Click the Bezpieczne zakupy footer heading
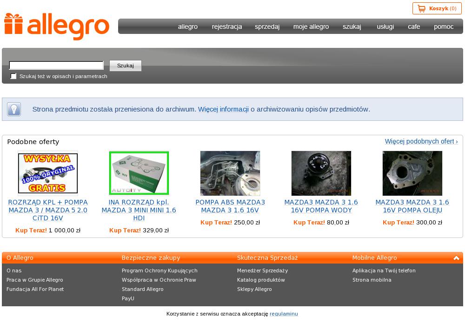The height and width of the screenshot is (323, 465). tap(151, 258)
